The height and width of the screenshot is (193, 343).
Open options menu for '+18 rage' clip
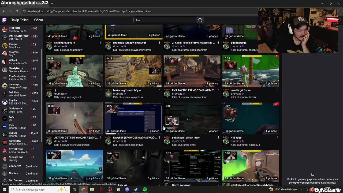[x=277, y=138]
